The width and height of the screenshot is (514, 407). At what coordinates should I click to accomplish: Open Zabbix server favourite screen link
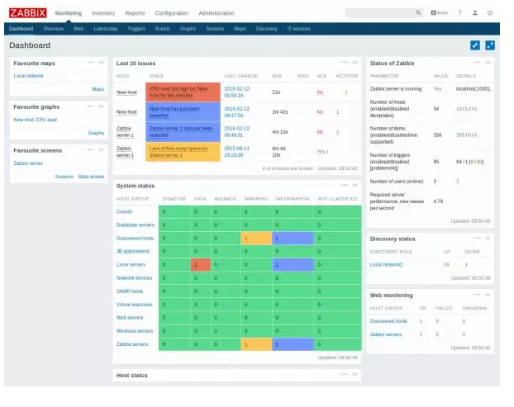28,163
